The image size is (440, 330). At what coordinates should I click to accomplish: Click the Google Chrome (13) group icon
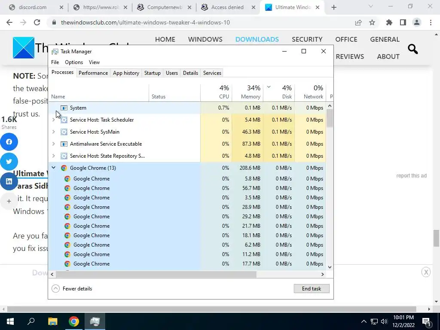click(64, 168)
